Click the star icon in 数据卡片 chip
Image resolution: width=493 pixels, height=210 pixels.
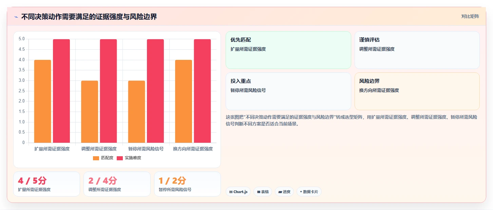[x=301, y=192]
